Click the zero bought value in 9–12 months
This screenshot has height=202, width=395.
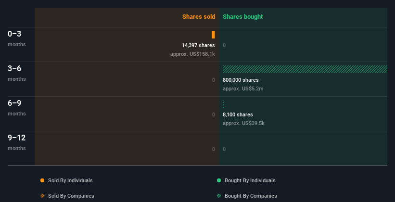coord(224,149)
